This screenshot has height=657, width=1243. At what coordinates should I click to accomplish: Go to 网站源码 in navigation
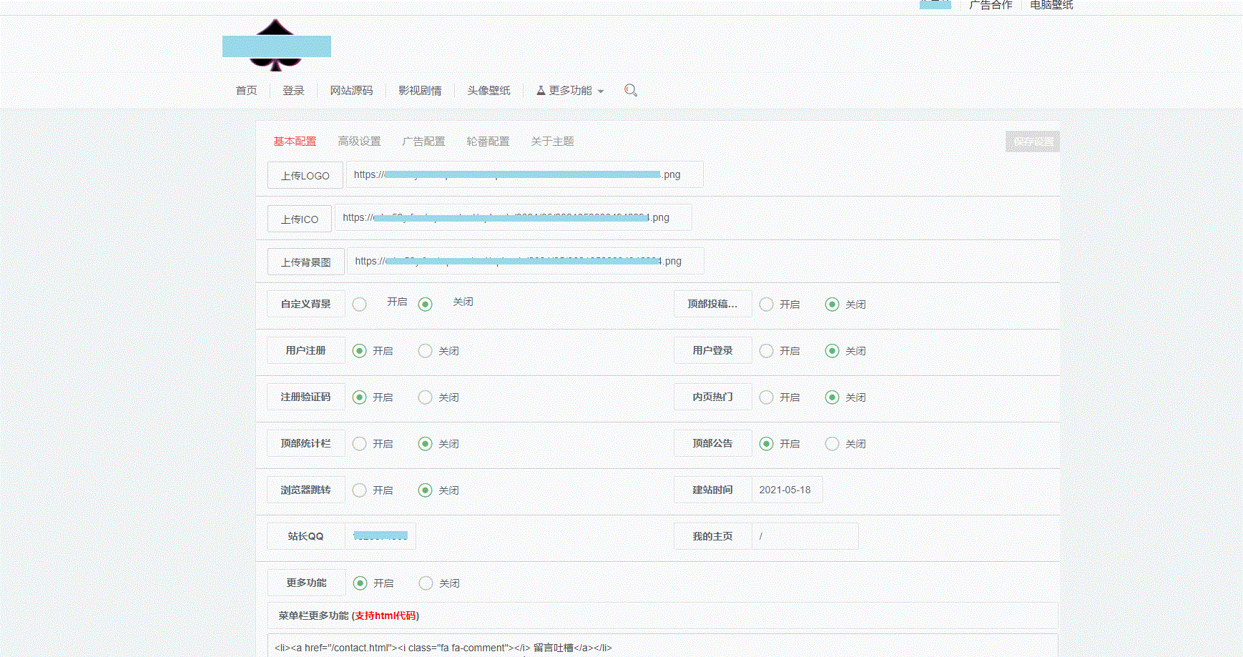click(x=351, y=91)
